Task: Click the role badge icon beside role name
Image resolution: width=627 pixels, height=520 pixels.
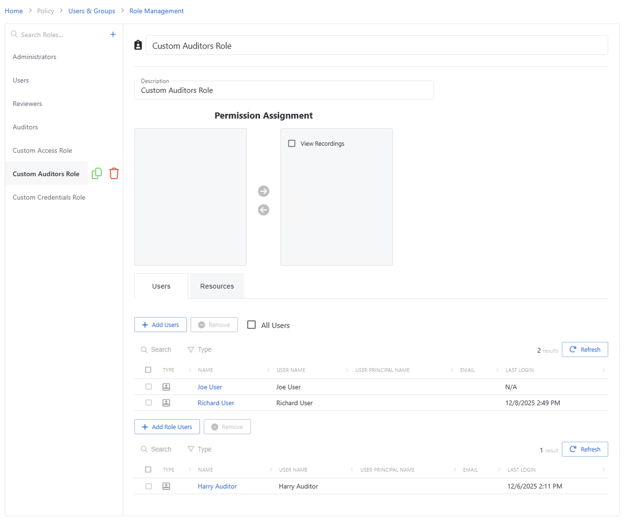Action: 138,45
